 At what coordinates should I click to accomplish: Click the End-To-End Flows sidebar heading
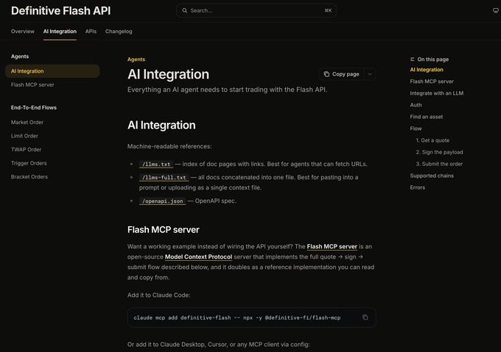(x=34, y=108)
